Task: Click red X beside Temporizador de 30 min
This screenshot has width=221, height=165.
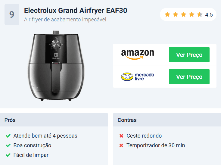Action: [x=121, y=145]
